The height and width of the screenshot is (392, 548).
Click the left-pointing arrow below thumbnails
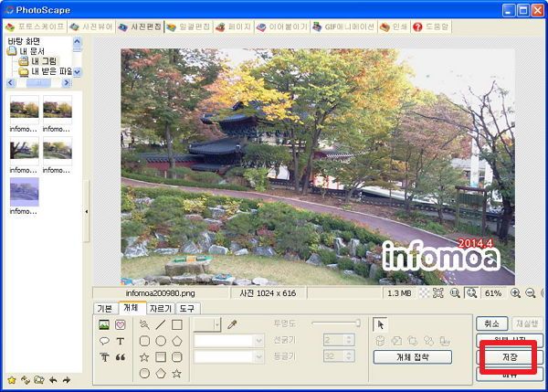(53, 380)
